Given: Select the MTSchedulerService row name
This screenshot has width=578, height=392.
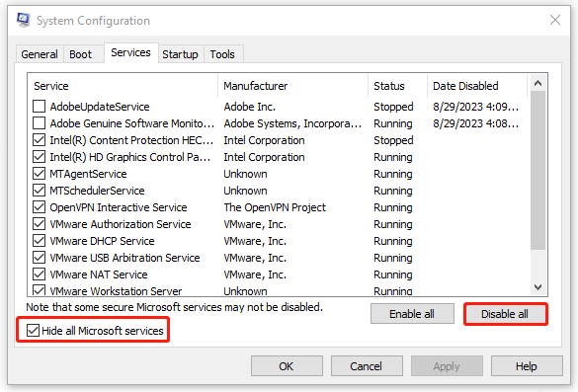Looking at the screenshot, I should click(97, 191).
